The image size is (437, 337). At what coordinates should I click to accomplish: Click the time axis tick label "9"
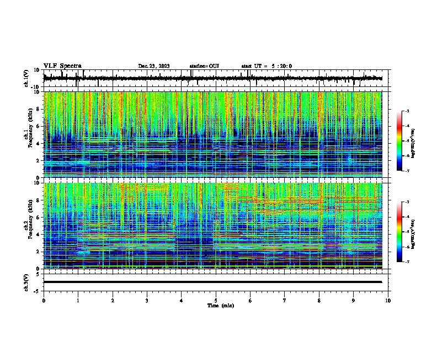point(353,301)
